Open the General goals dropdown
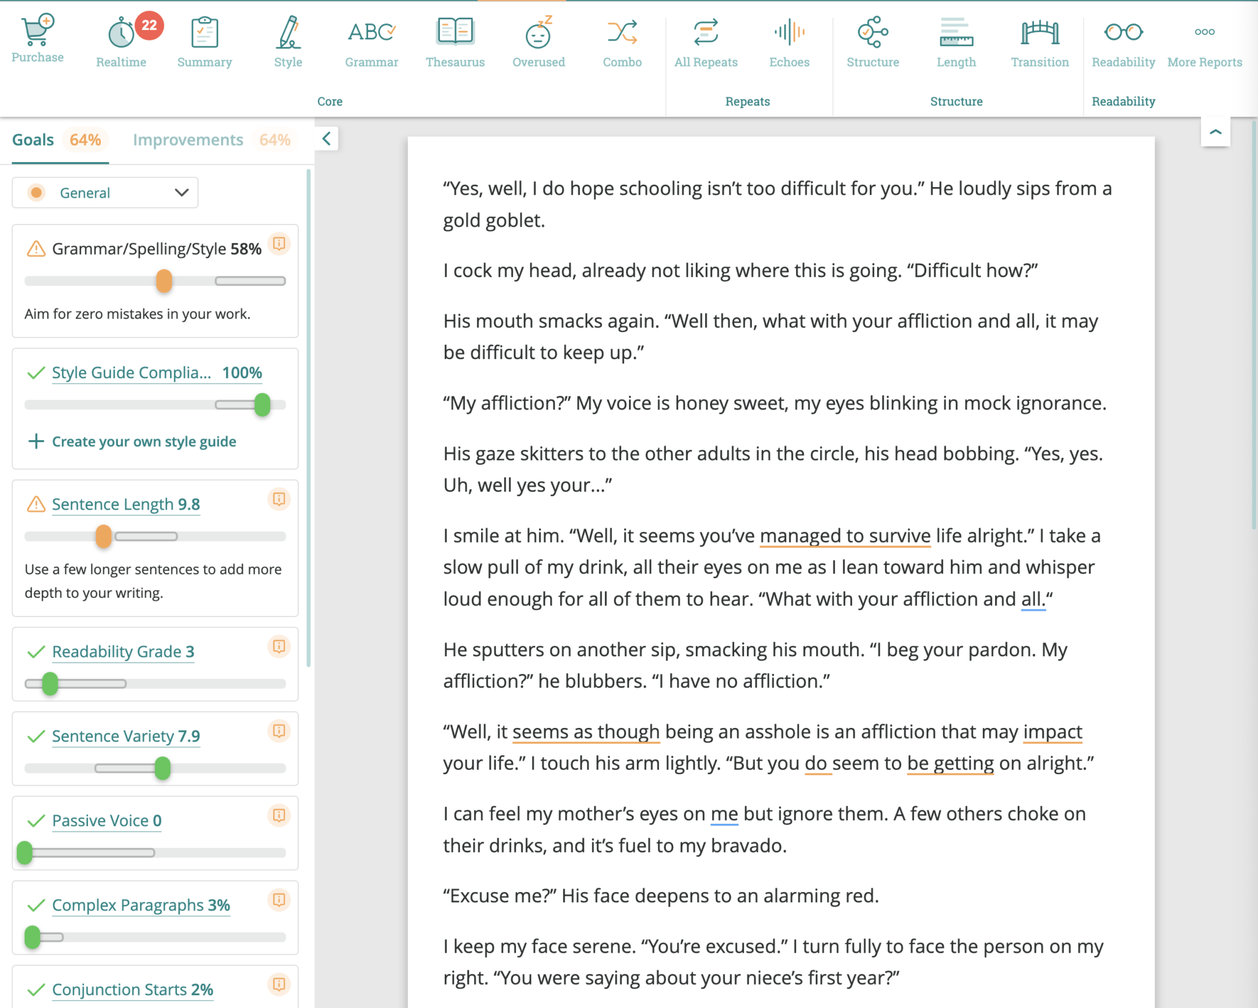The height and width of the screenshot is (1008, 1258). (x=105, y=192)
